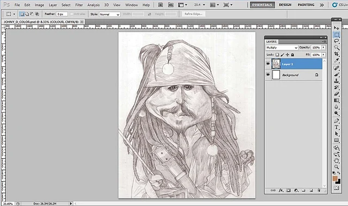348x206 pixels.
Task: Open the Fill slider arrow
Action: (324, 54)
